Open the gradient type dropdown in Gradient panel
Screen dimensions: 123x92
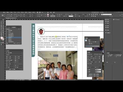(x=94, y=40)
